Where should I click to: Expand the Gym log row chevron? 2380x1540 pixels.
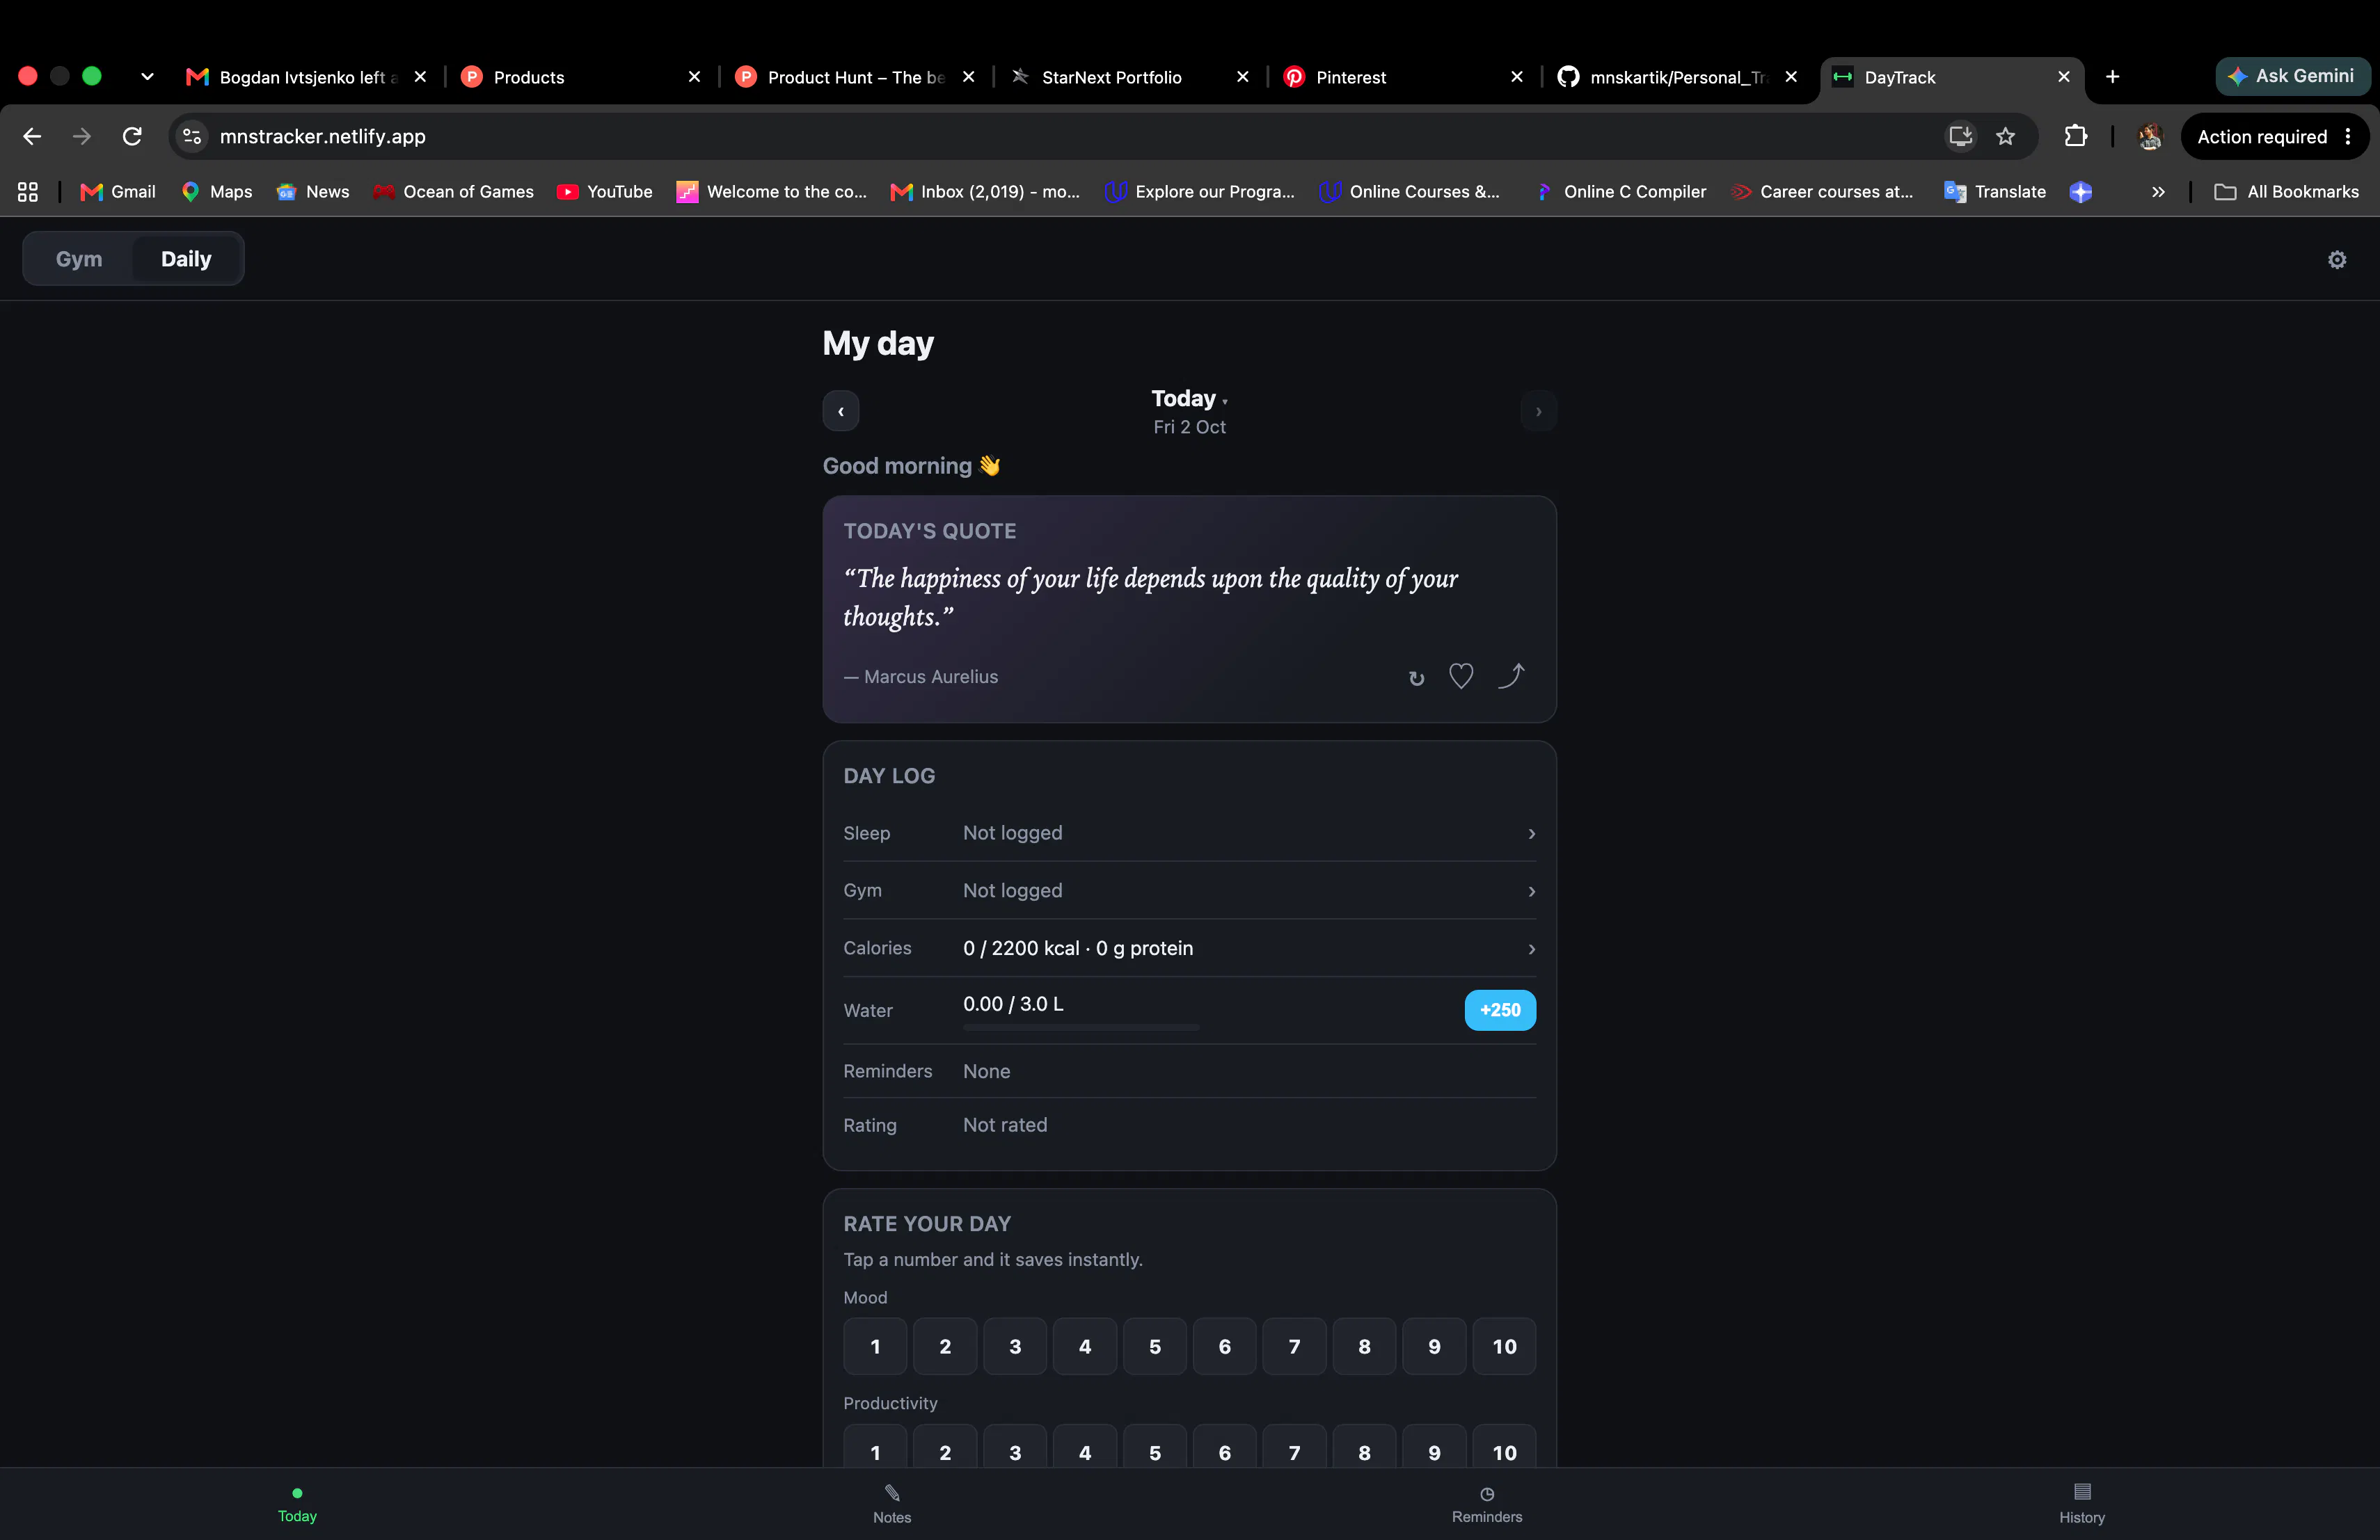click(x=1531, y=892)
